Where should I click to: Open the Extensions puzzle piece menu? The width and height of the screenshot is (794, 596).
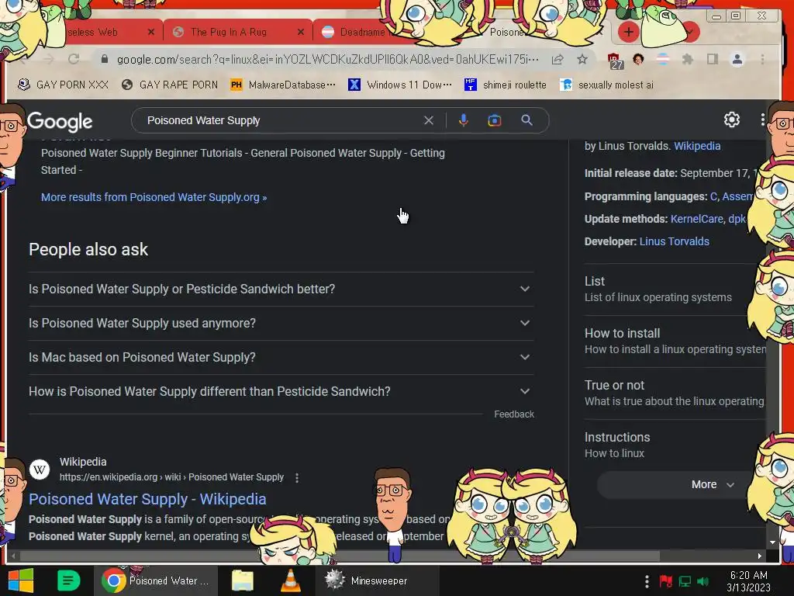click(x=687, y=59)
